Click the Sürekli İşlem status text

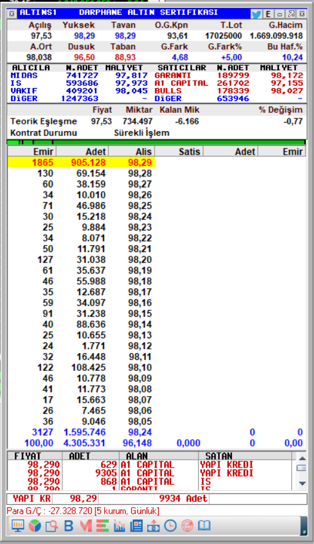tap(142, 133)
